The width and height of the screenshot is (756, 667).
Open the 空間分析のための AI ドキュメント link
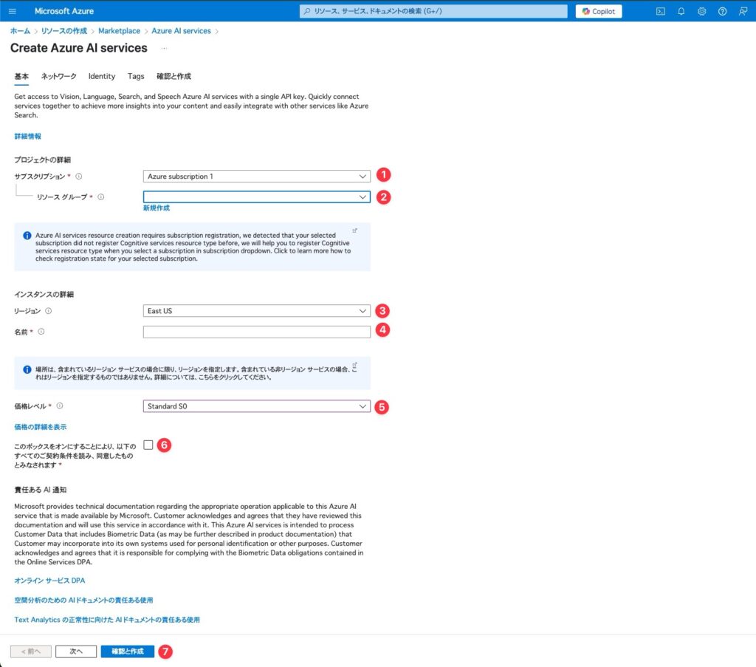83,600
